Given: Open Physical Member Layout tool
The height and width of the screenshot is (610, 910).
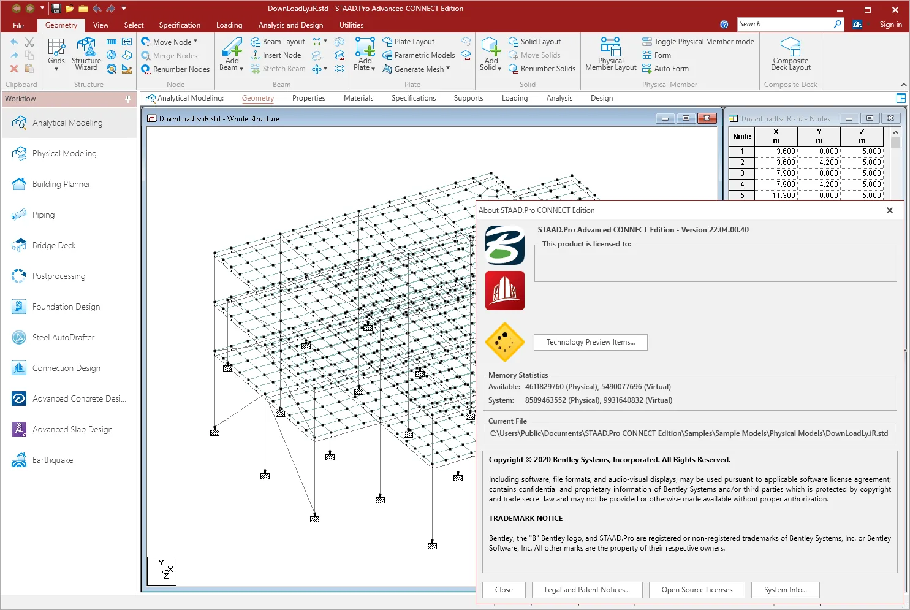Looking at the screenshot, I should [x=610, y=54].
